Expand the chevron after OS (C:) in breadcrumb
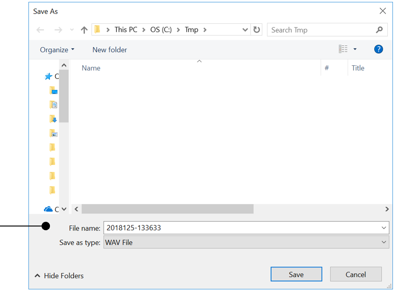 178,30
